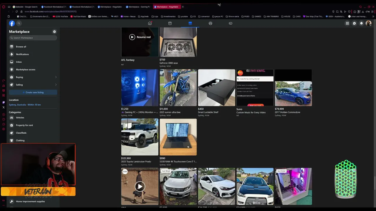Open the 32GB RAM 4K Touchscreen laptop photo

(178, 137)
